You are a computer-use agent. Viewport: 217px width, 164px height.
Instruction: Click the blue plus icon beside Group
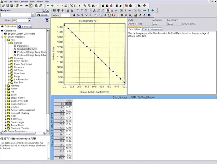(x=47, y=20)
